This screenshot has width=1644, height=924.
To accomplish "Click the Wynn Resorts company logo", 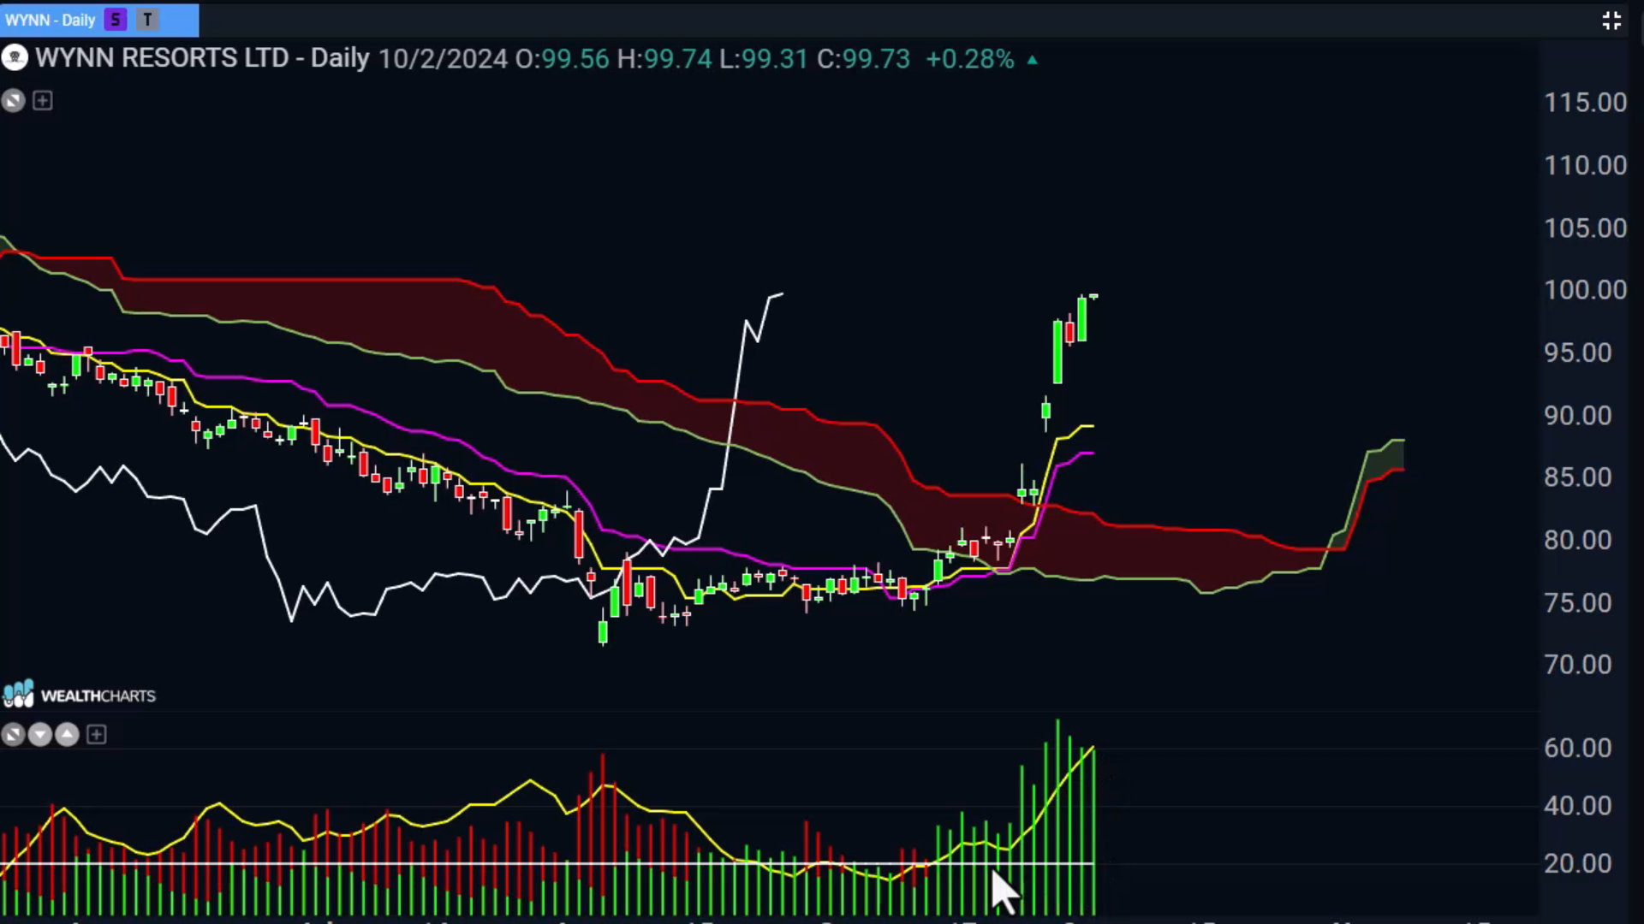I will pyautogui.click(x=15, y=58).
